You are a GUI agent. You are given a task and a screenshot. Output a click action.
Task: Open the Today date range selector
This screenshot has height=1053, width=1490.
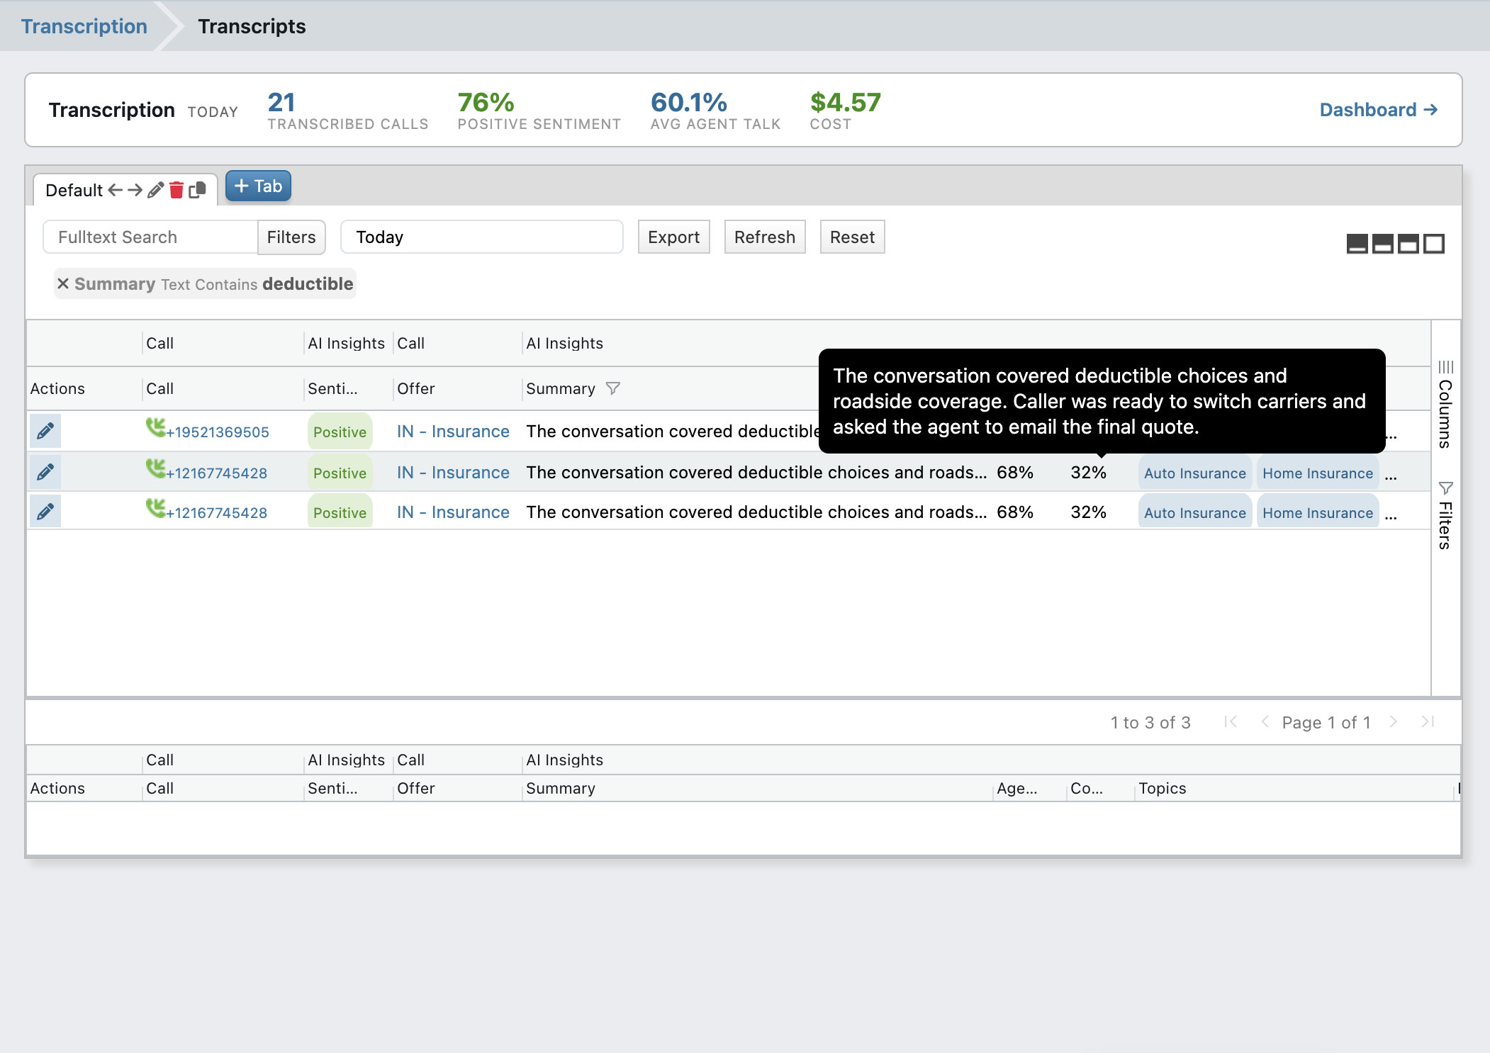pos(482,237)
